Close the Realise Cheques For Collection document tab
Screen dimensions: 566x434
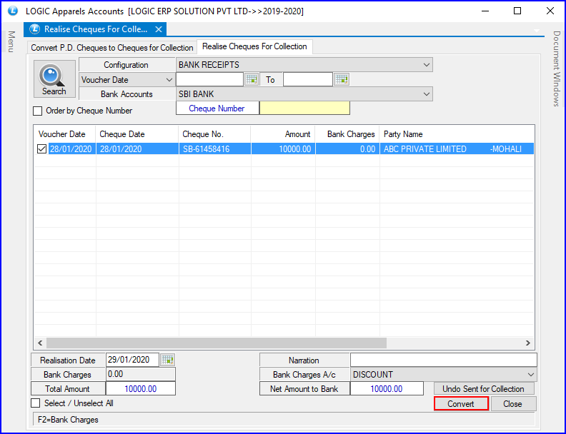[x=159, y=29]
